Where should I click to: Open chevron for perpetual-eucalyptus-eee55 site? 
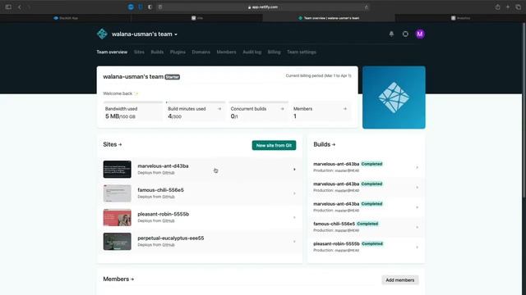pos(294,242)
